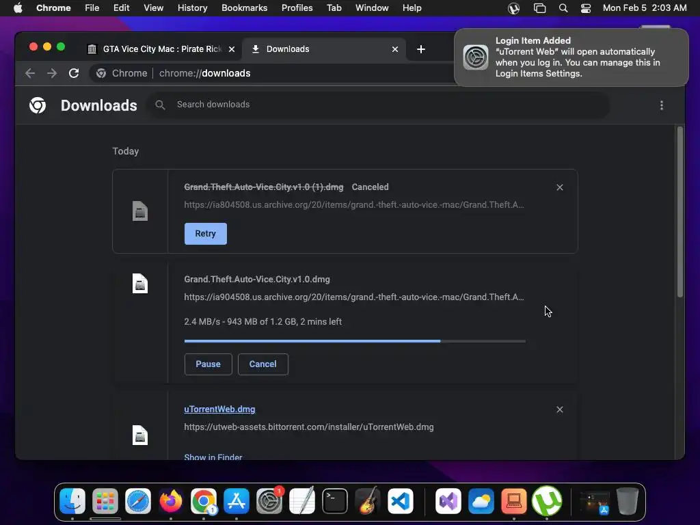Click file icon of Vice City v1.0.dmg
700x525 pixels.
(x=139, y=284)
